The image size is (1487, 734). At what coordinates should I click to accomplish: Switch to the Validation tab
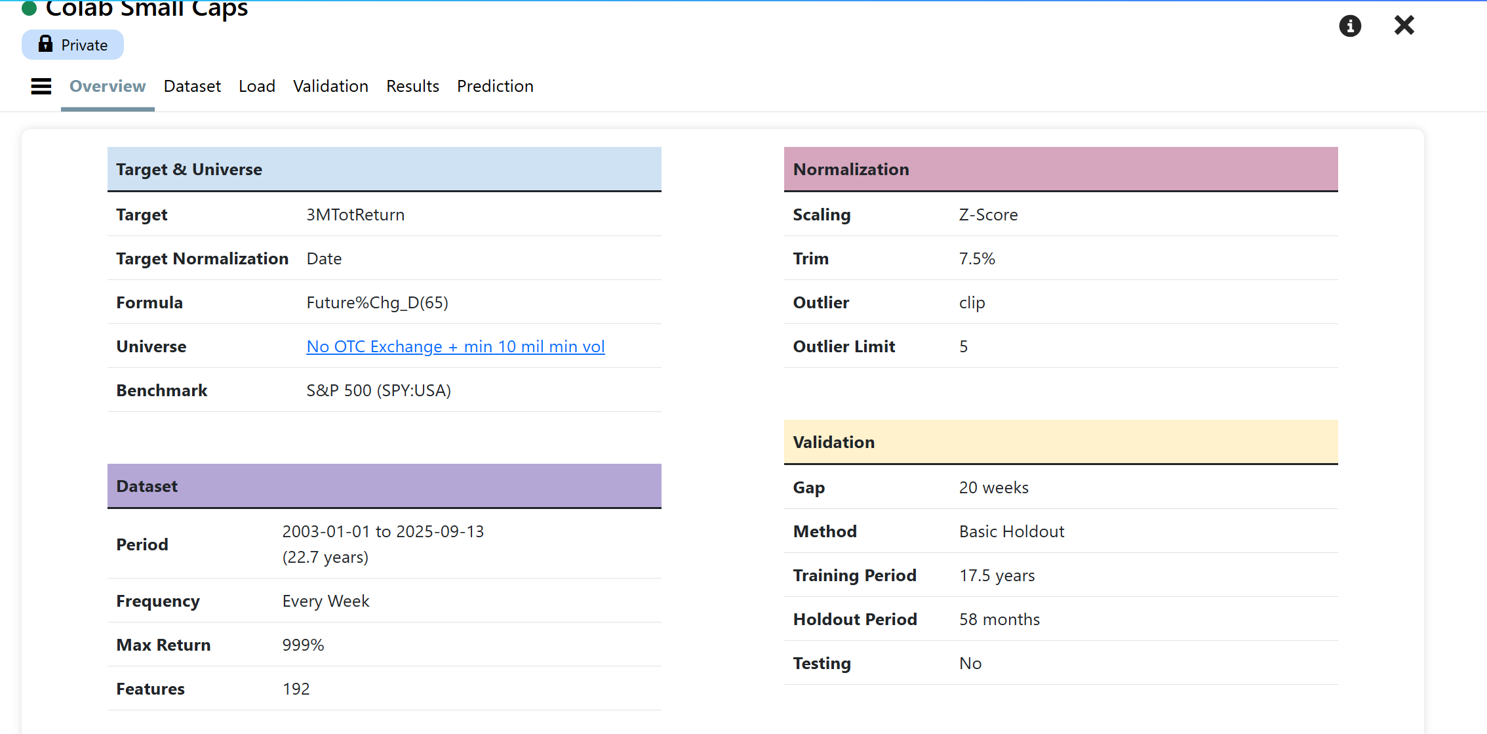330,86
